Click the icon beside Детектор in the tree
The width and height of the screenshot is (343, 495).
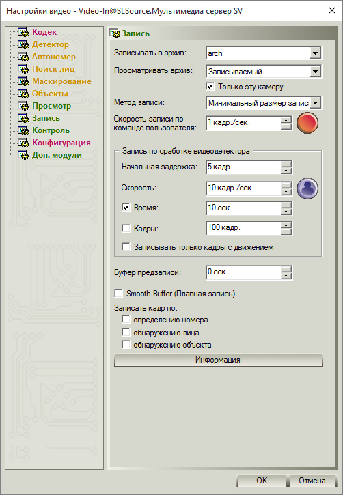pyautogui.click(x=23, y=44)
